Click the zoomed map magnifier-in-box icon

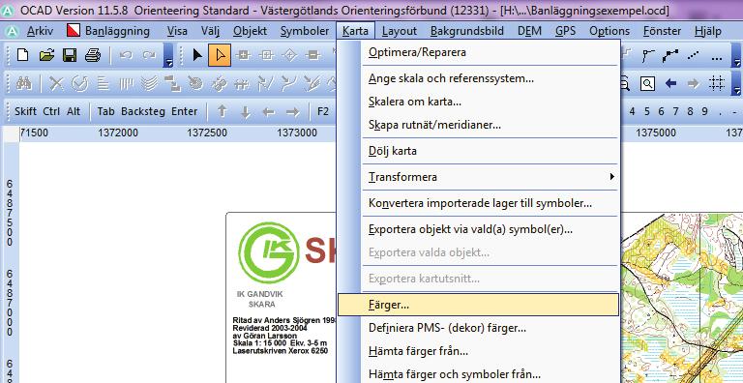pyautogui.click(x=647, y=84)
